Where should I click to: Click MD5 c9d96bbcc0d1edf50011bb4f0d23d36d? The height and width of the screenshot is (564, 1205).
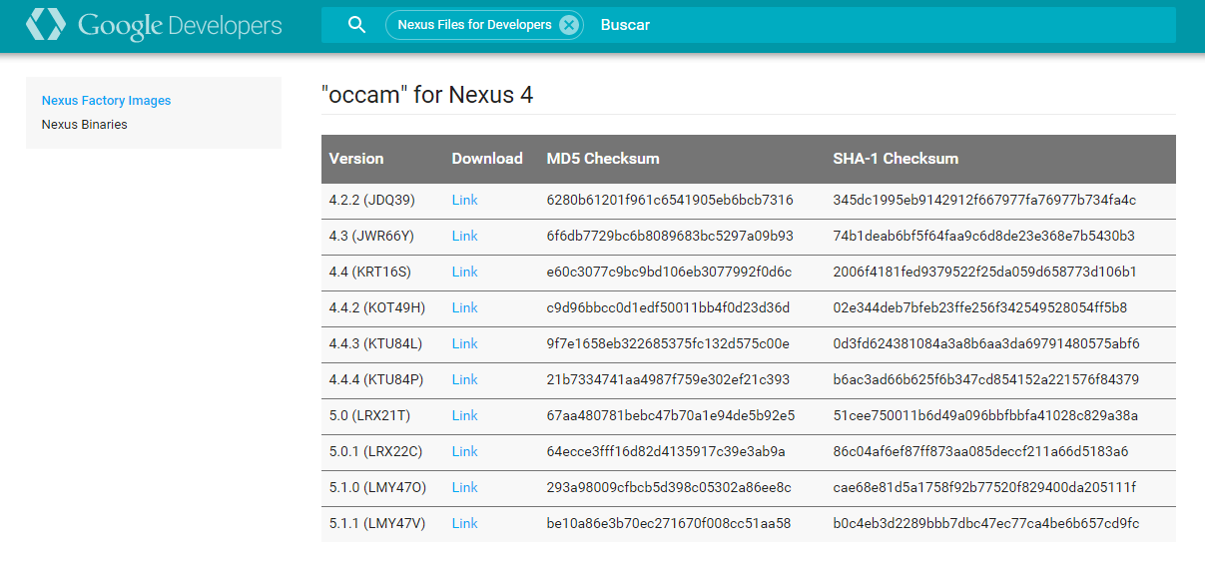668,307
